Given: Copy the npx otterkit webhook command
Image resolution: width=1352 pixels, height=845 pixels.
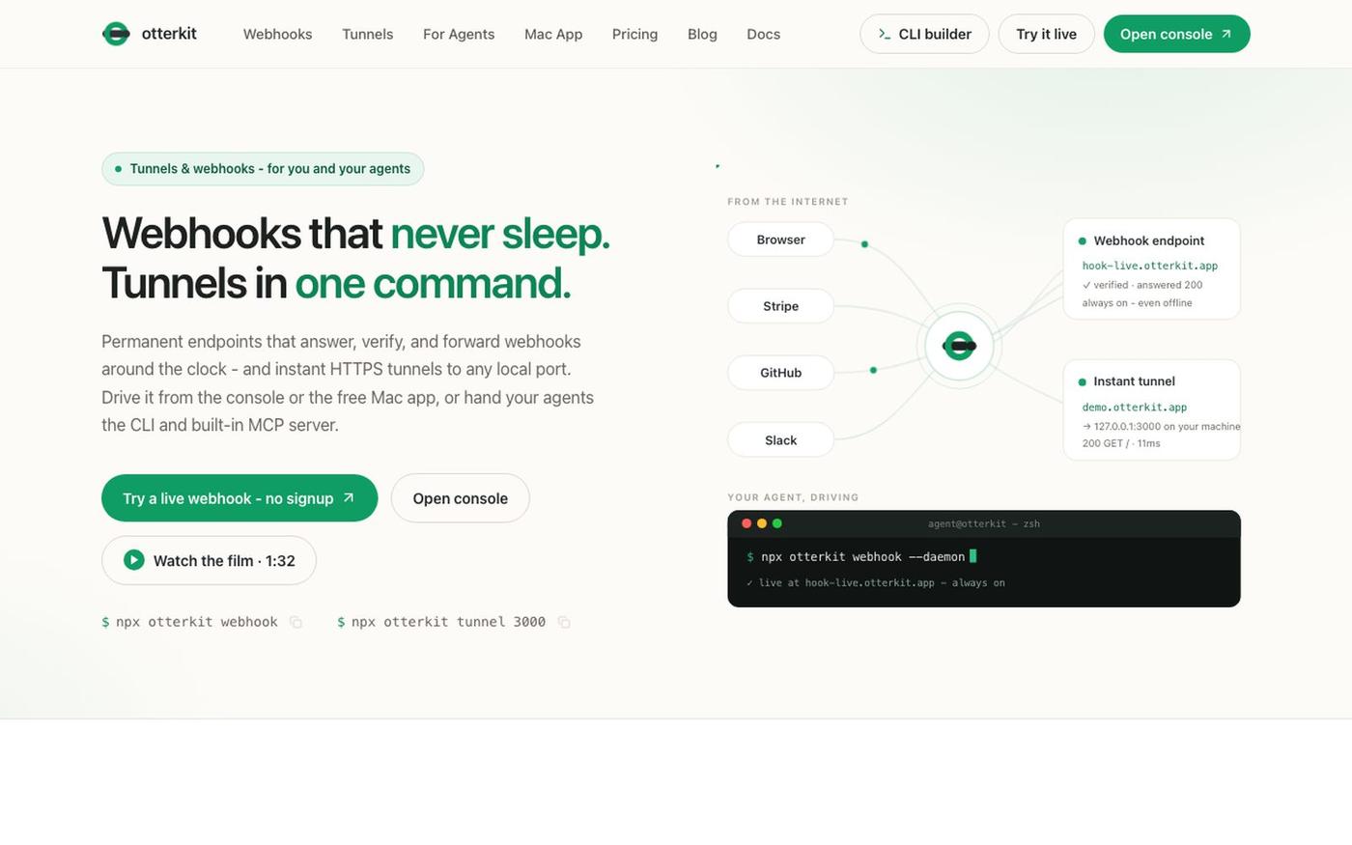Looking at the screenshot, I should point(296,622).
